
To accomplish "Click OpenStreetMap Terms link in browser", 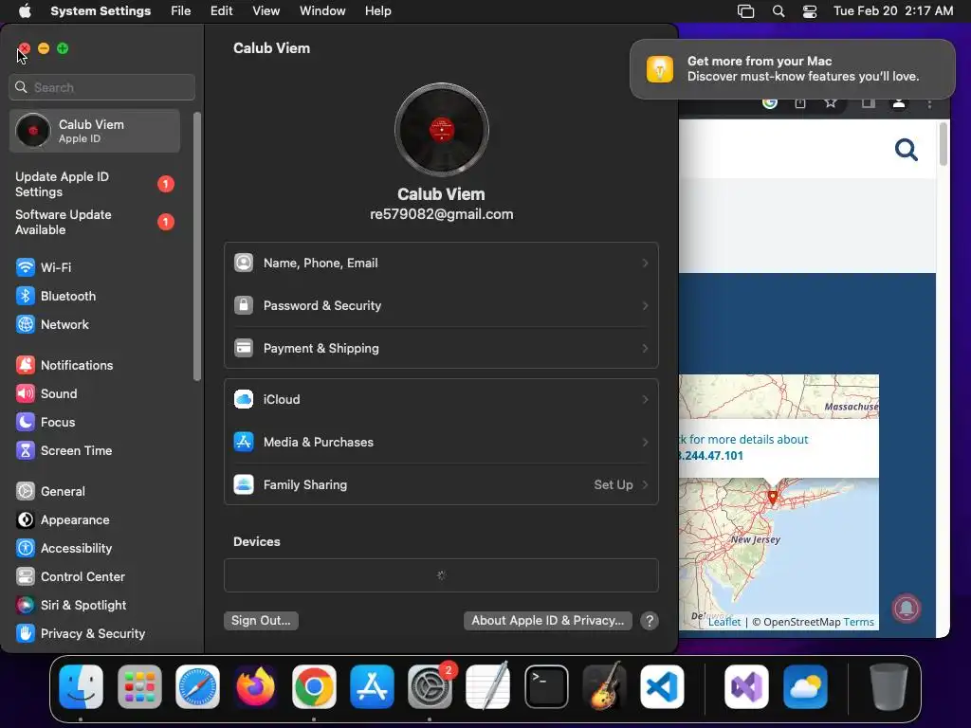I will point(858,622).
